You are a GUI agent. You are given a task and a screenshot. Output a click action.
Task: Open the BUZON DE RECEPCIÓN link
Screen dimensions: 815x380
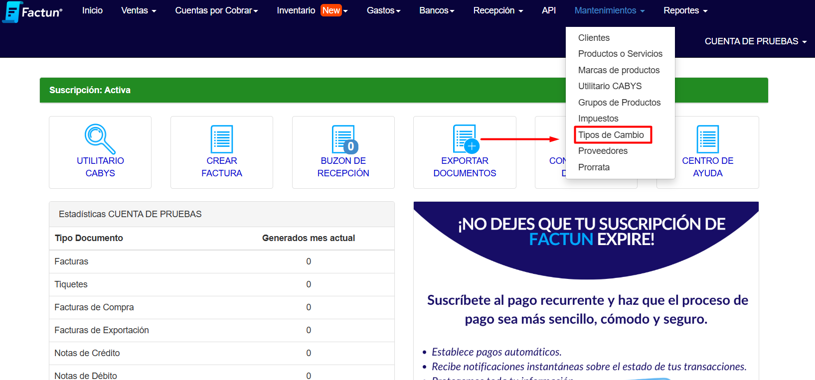click(343, 167)
